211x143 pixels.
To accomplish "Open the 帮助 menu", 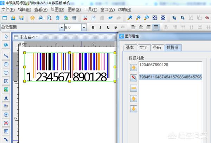I will coord(124,10).
